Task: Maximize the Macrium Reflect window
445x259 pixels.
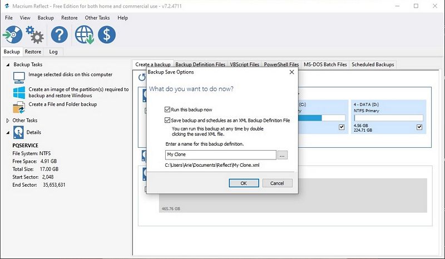Action: pos(416,6)
